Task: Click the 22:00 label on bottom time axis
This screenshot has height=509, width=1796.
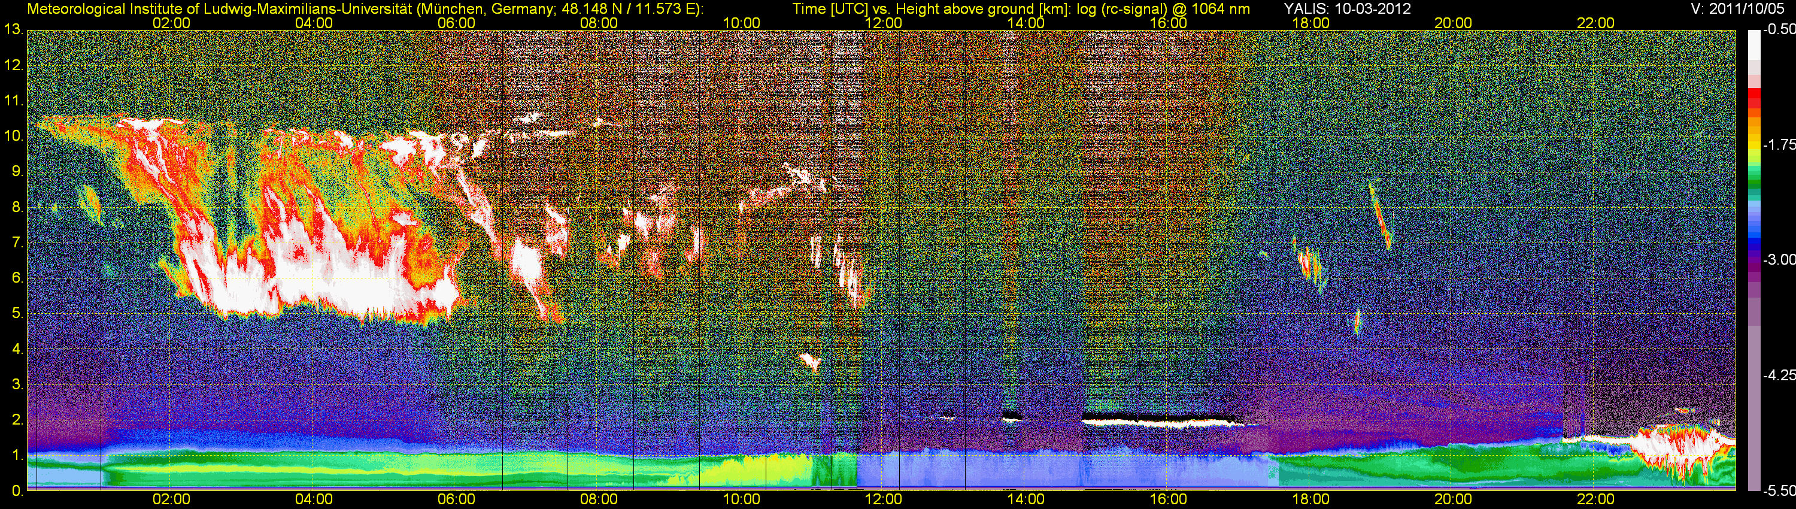Action: [x=1595, y=500]
